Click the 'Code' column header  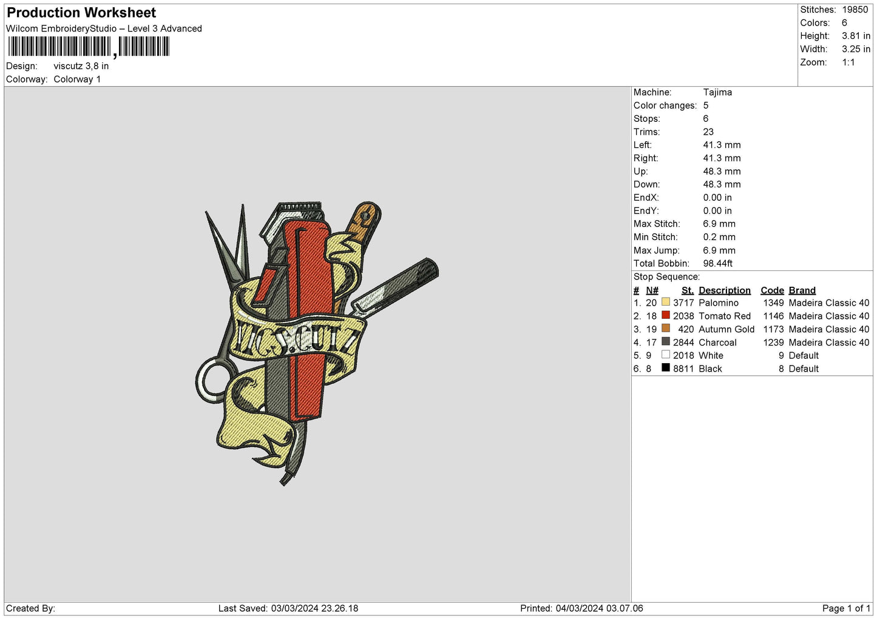[772, 290]
